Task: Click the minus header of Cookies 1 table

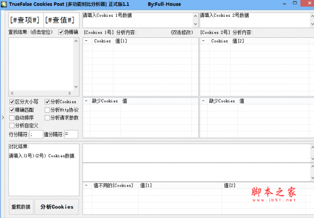Action: pos(86,41)
